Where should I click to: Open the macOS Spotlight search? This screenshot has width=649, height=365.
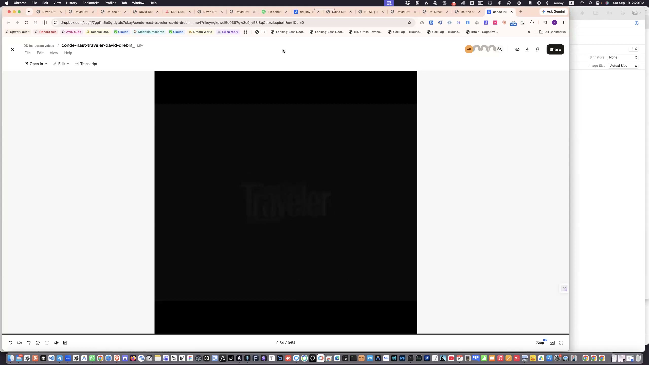pyautogui.click(x=591, y=3)
